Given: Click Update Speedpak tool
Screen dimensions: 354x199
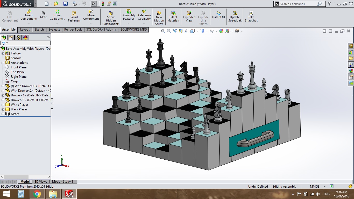Looking at the screenshot, I should (x=235, y=17).
